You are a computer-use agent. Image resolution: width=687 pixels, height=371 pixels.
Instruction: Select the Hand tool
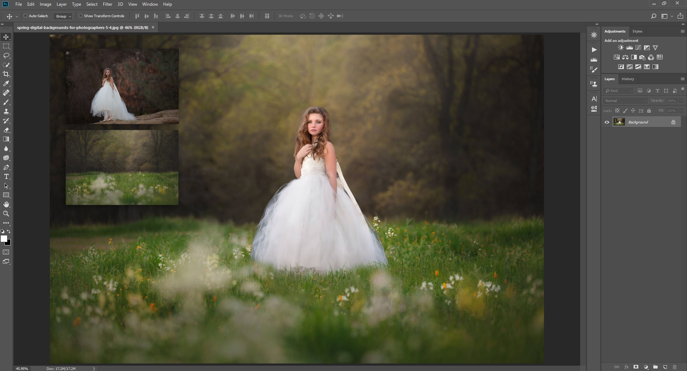point(6,204)
